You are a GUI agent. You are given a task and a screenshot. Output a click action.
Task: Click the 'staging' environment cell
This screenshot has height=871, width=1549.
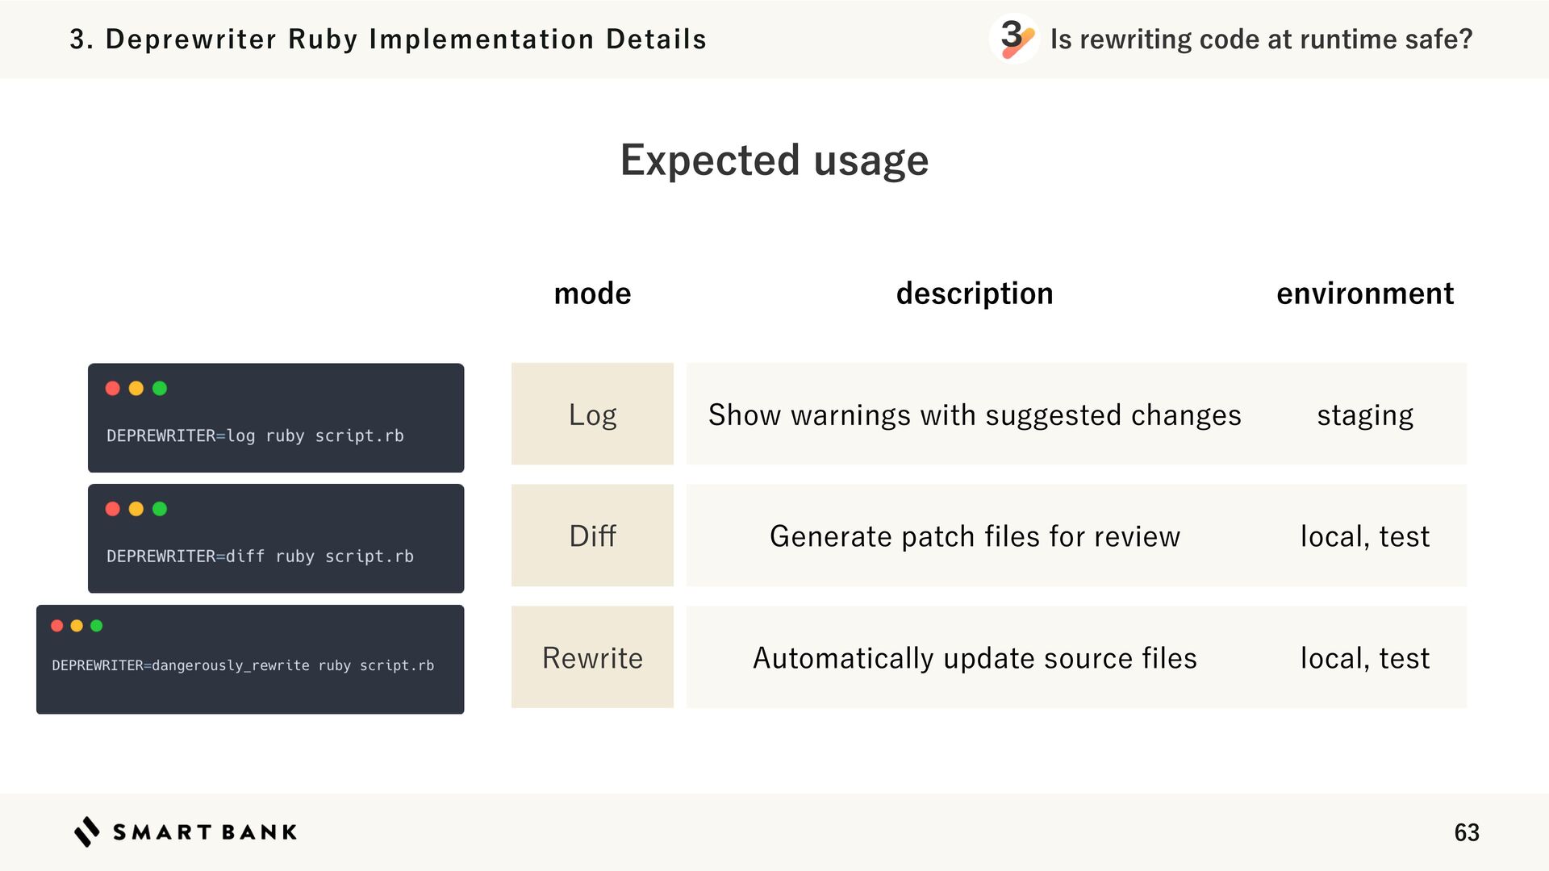coord(1365,415)
